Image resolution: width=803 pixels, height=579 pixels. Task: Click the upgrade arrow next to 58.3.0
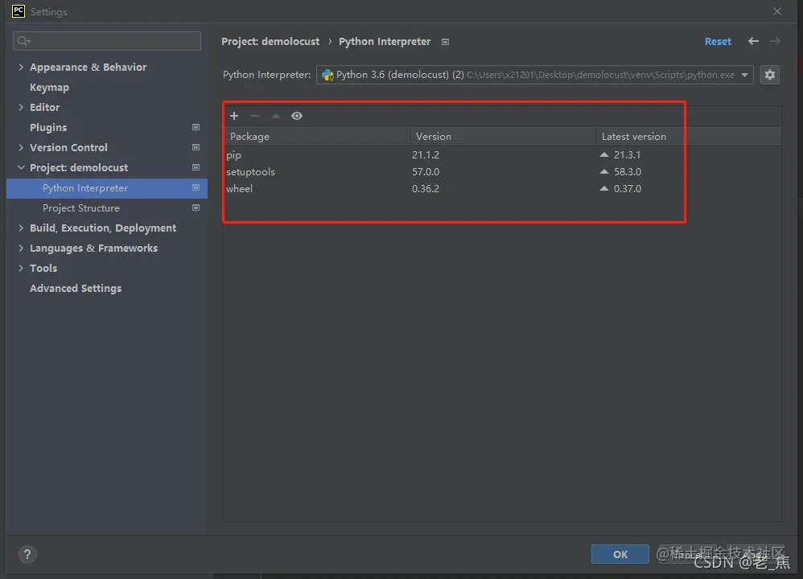click(x=604, y=171)
